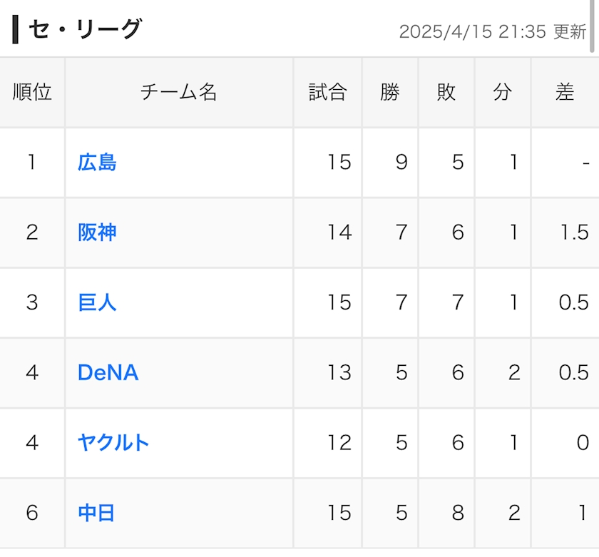Select the 分 column header
The width and height of the screenshot is (599, 557).
coord(503,92)
